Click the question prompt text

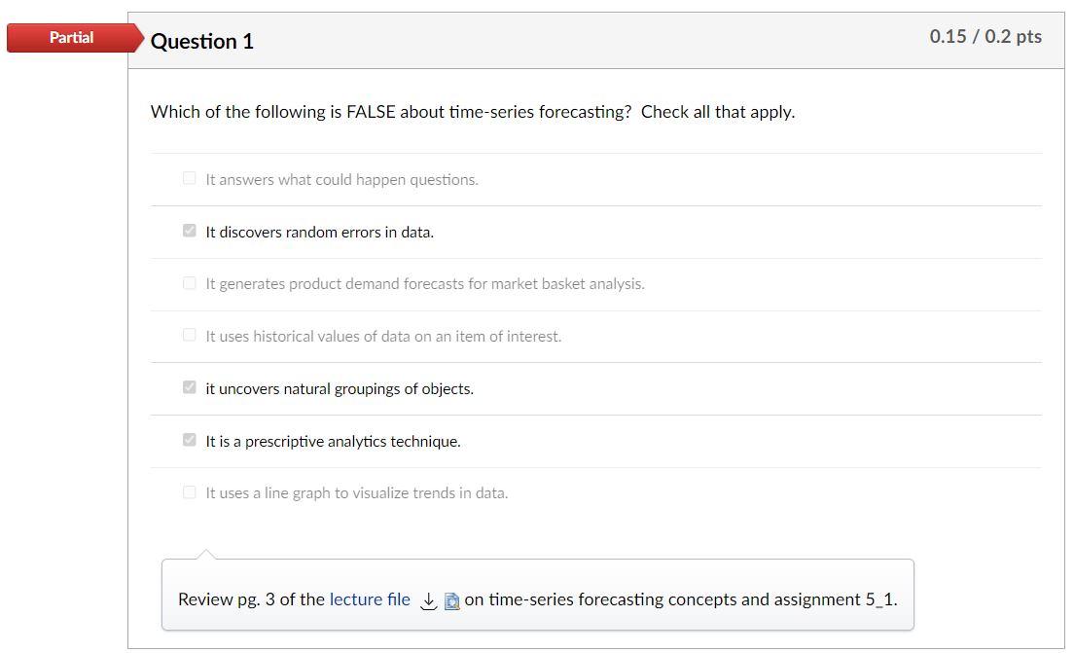(x=473, y=111)
